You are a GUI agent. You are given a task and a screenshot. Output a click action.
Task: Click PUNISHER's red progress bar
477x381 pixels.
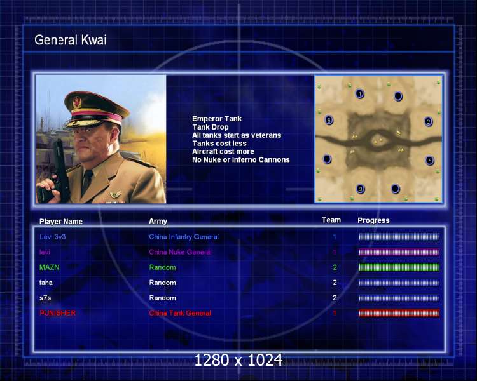(399, 313)
